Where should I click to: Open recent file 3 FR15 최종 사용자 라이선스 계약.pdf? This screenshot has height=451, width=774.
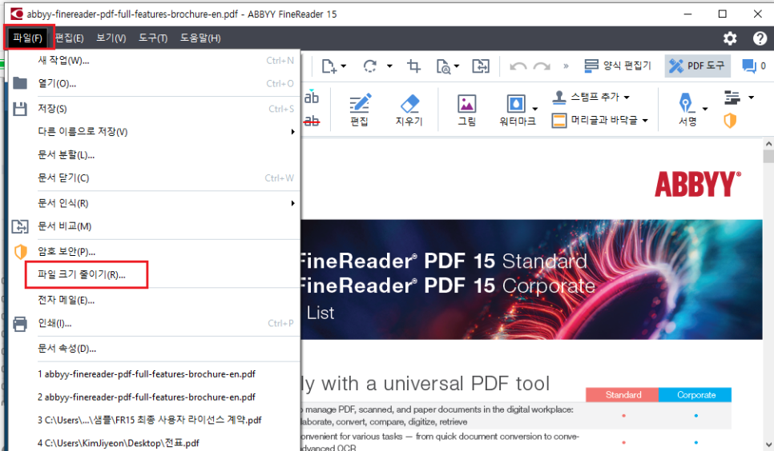coord(154,420)
